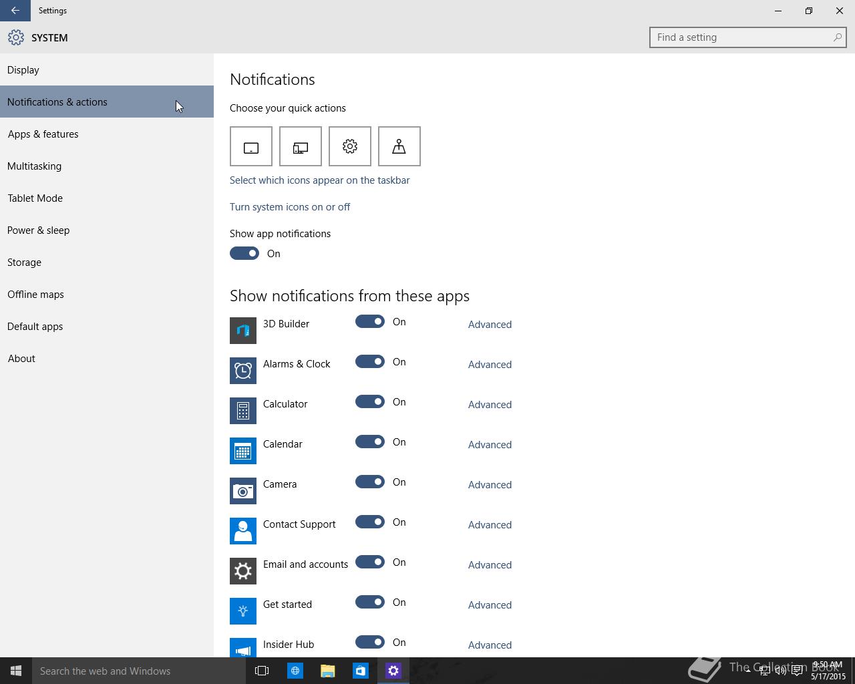
Task: Click the 3D Builder app icon
Action: [x=243, y=331]
